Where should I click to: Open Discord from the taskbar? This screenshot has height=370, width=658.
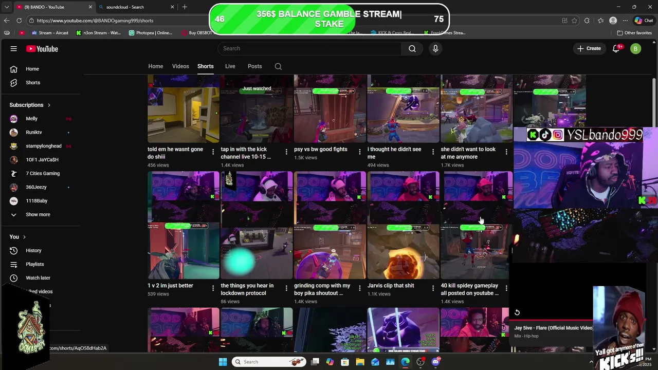pyautogui.click(x=435, y=362)
